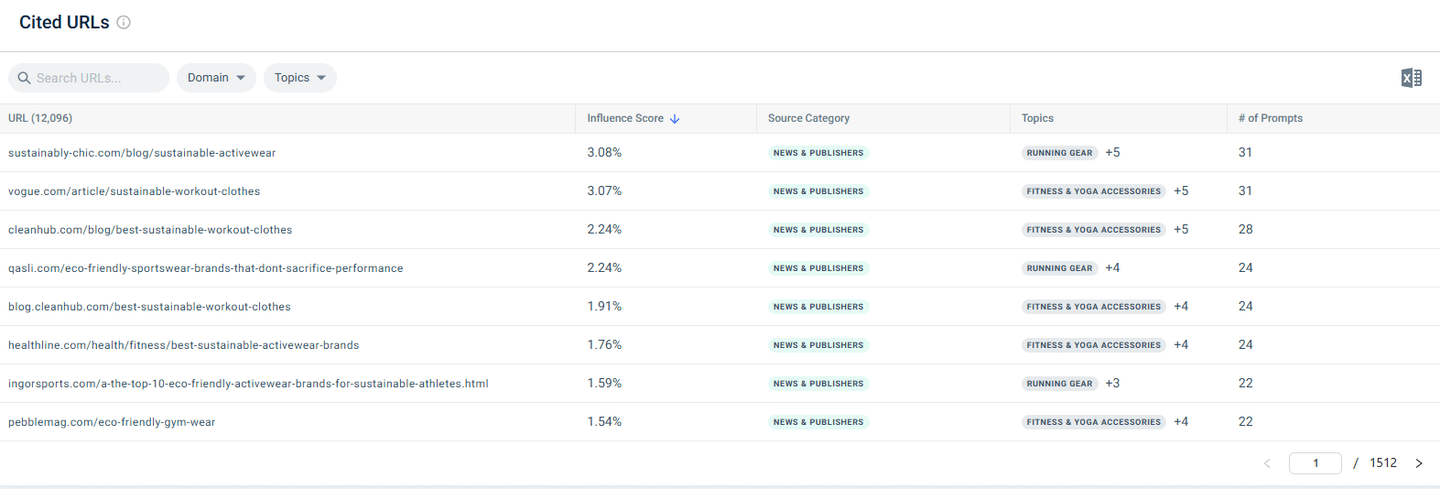Select the 1.54% influence score value
Screen dimensions: 1440x489
point(604,422)
